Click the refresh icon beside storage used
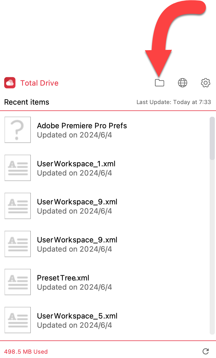This screenshot has width=216, height=358. [206, 351]
